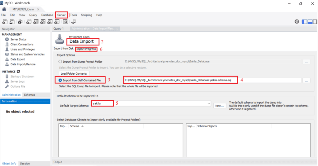The width and height of the screenshot is (318, 166).
Task: Expand the Default Target Schema dropdown arrow
Action: coord(208,103)
